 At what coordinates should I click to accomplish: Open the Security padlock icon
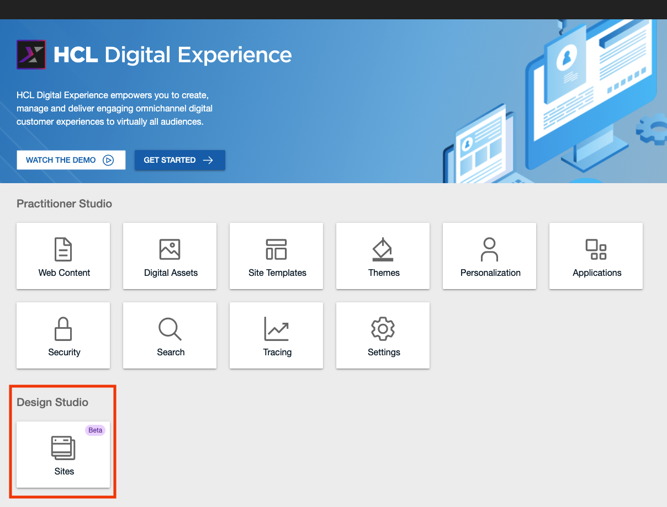coord(63,329)
